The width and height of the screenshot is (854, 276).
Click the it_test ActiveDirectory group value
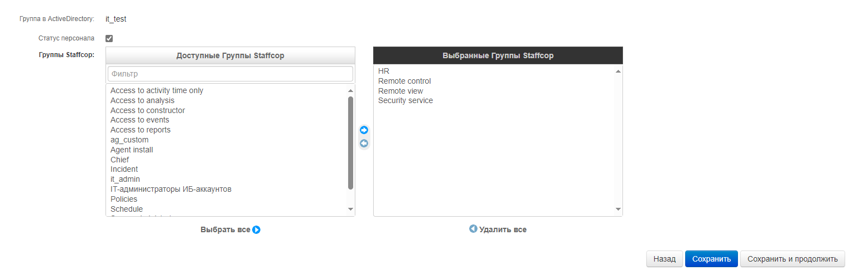[116, 19]
